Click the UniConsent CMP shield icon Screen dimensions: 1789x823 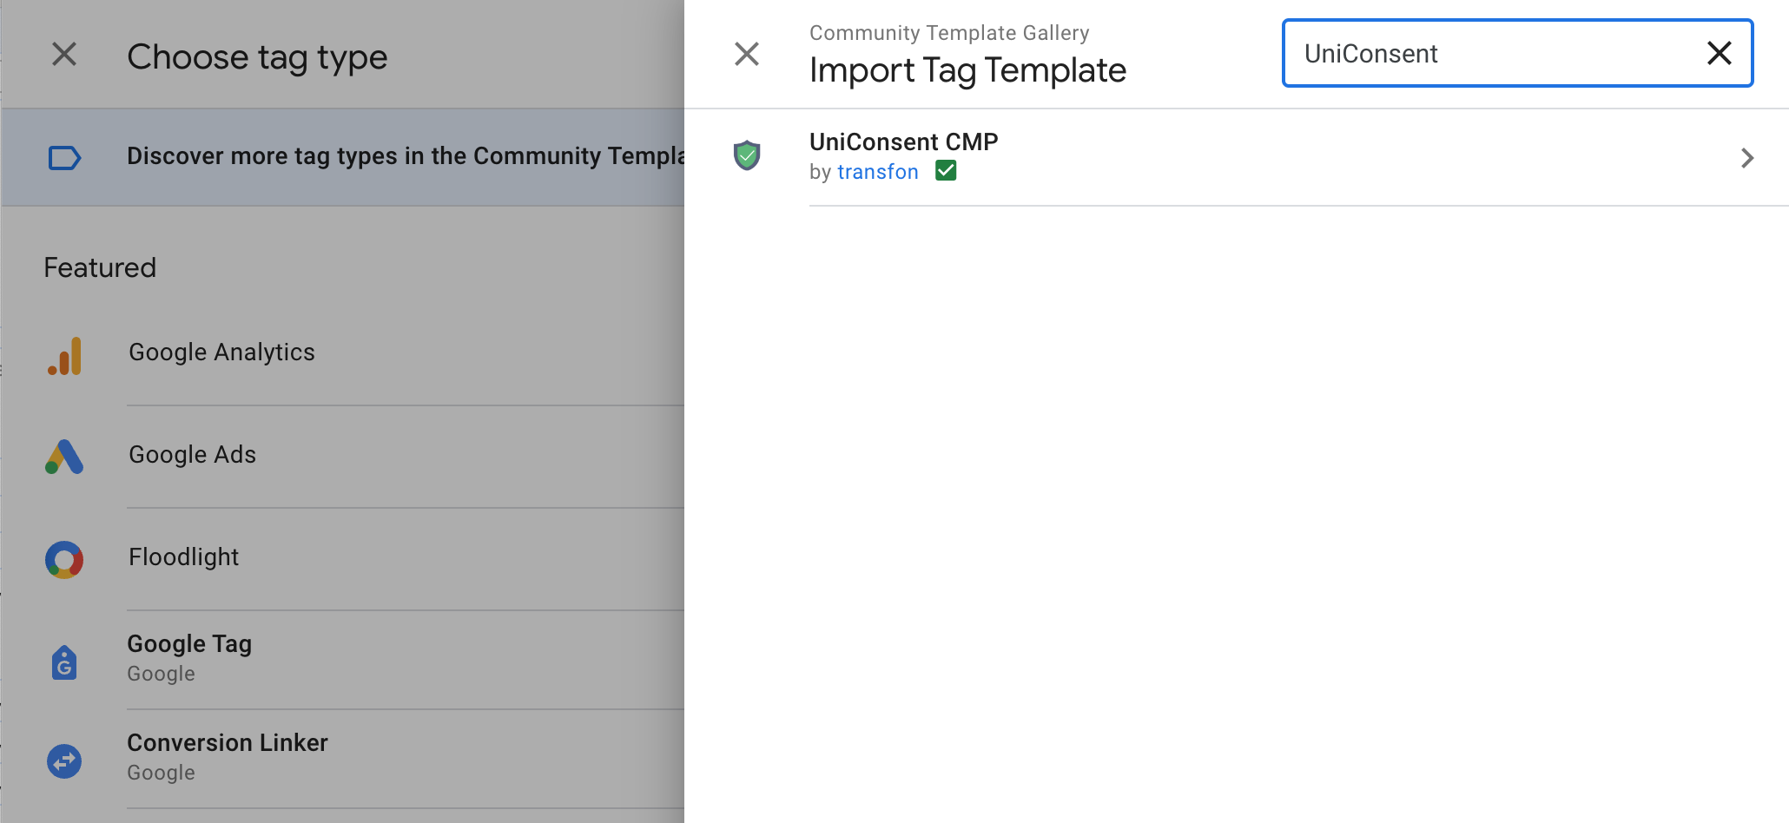[x=747, y=156]
